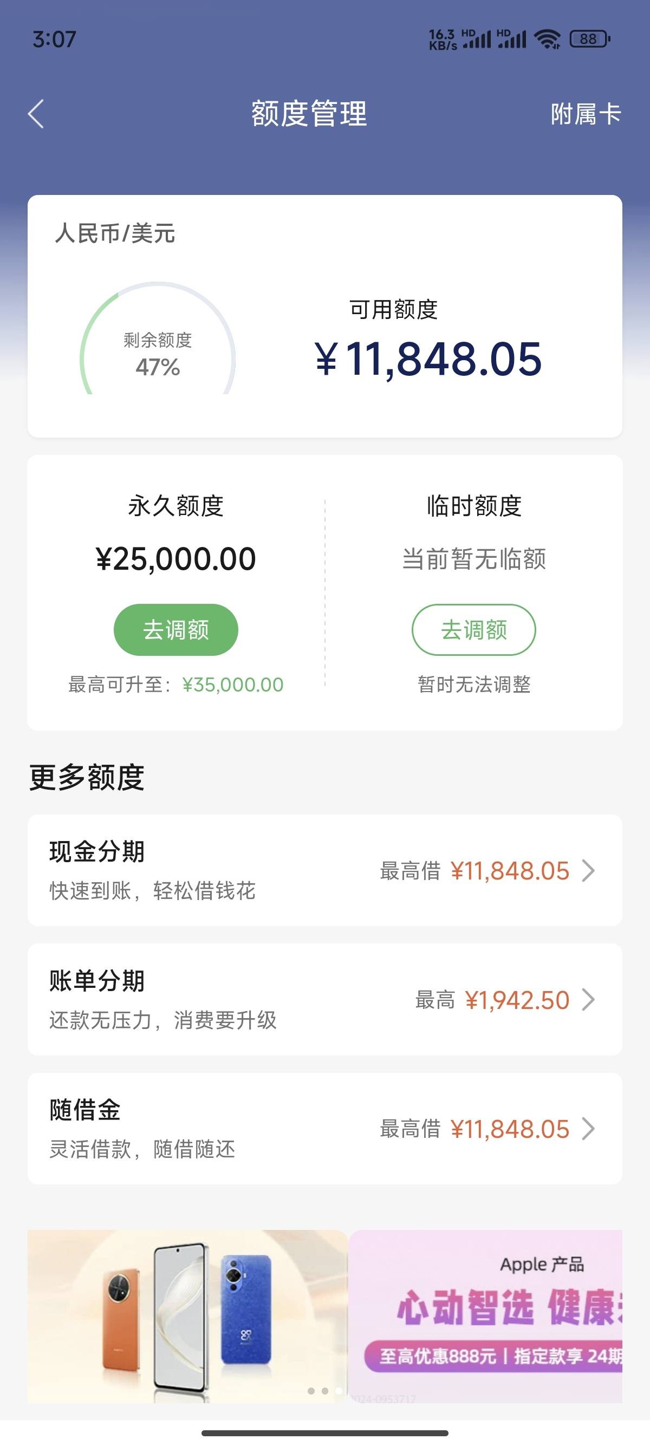Open the Huawei phones promotional banner
Image resolution: width=650 pixels, height=1446 pixels.
coord(187,1316)
